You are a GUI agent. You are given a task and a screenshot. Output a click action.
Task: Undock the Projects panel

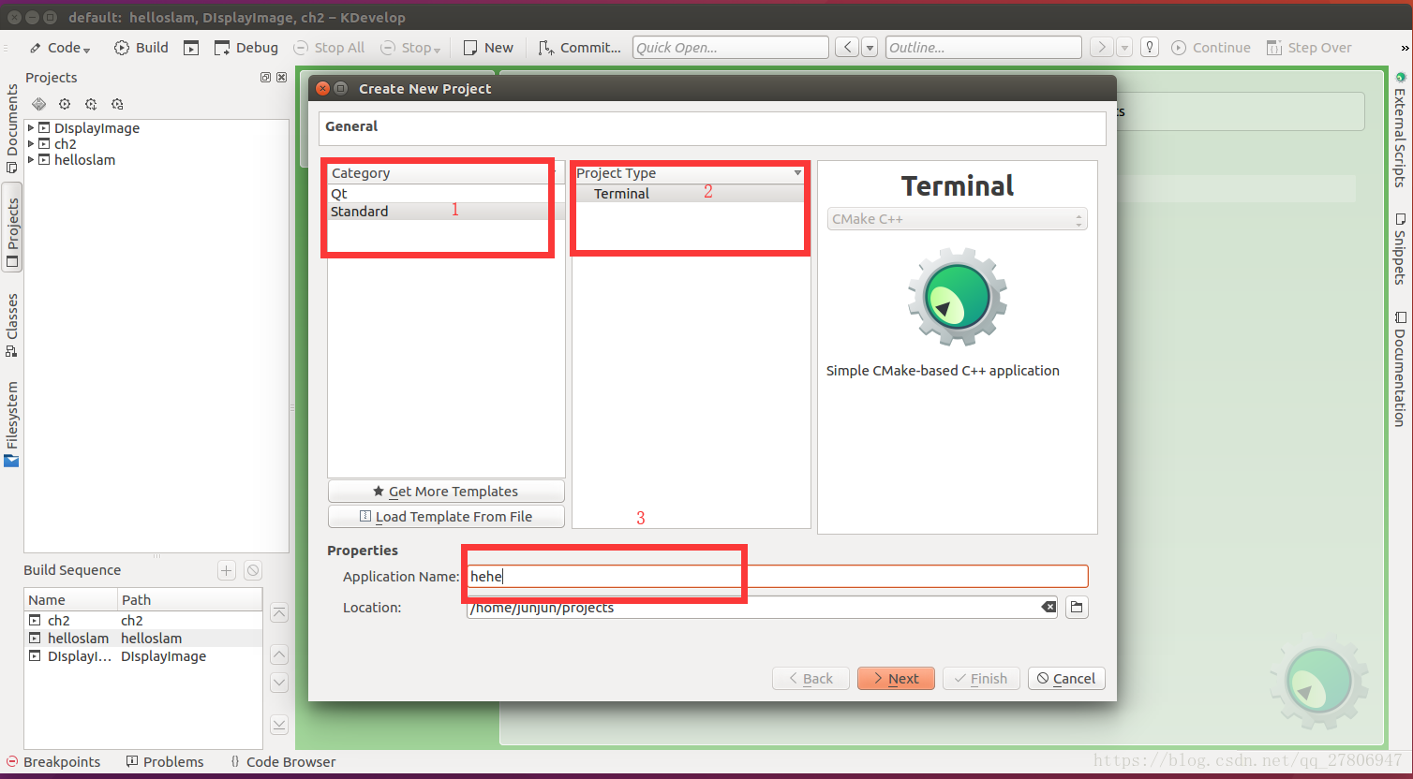[265, 78]
